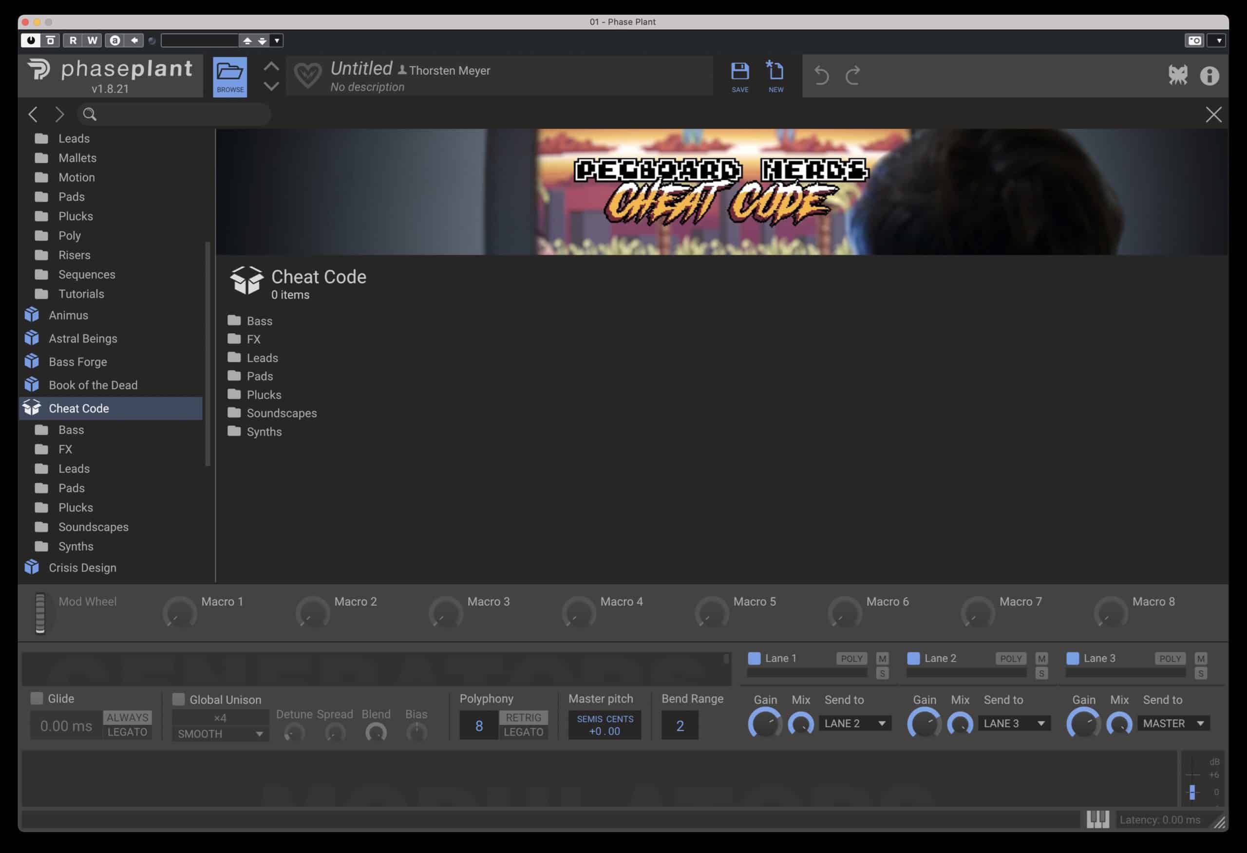1247x853 pixels.
Task: Open host preset dropdown arrow in toolbar
Action: click(x=277, y=40)
